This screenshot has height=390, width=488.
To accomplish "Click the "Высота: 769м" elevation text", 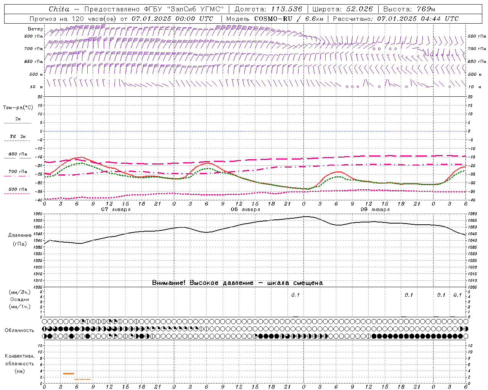I will tap(409, 9).
